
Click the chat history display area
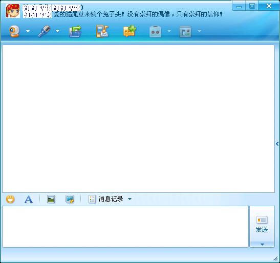tap(138, 119)
